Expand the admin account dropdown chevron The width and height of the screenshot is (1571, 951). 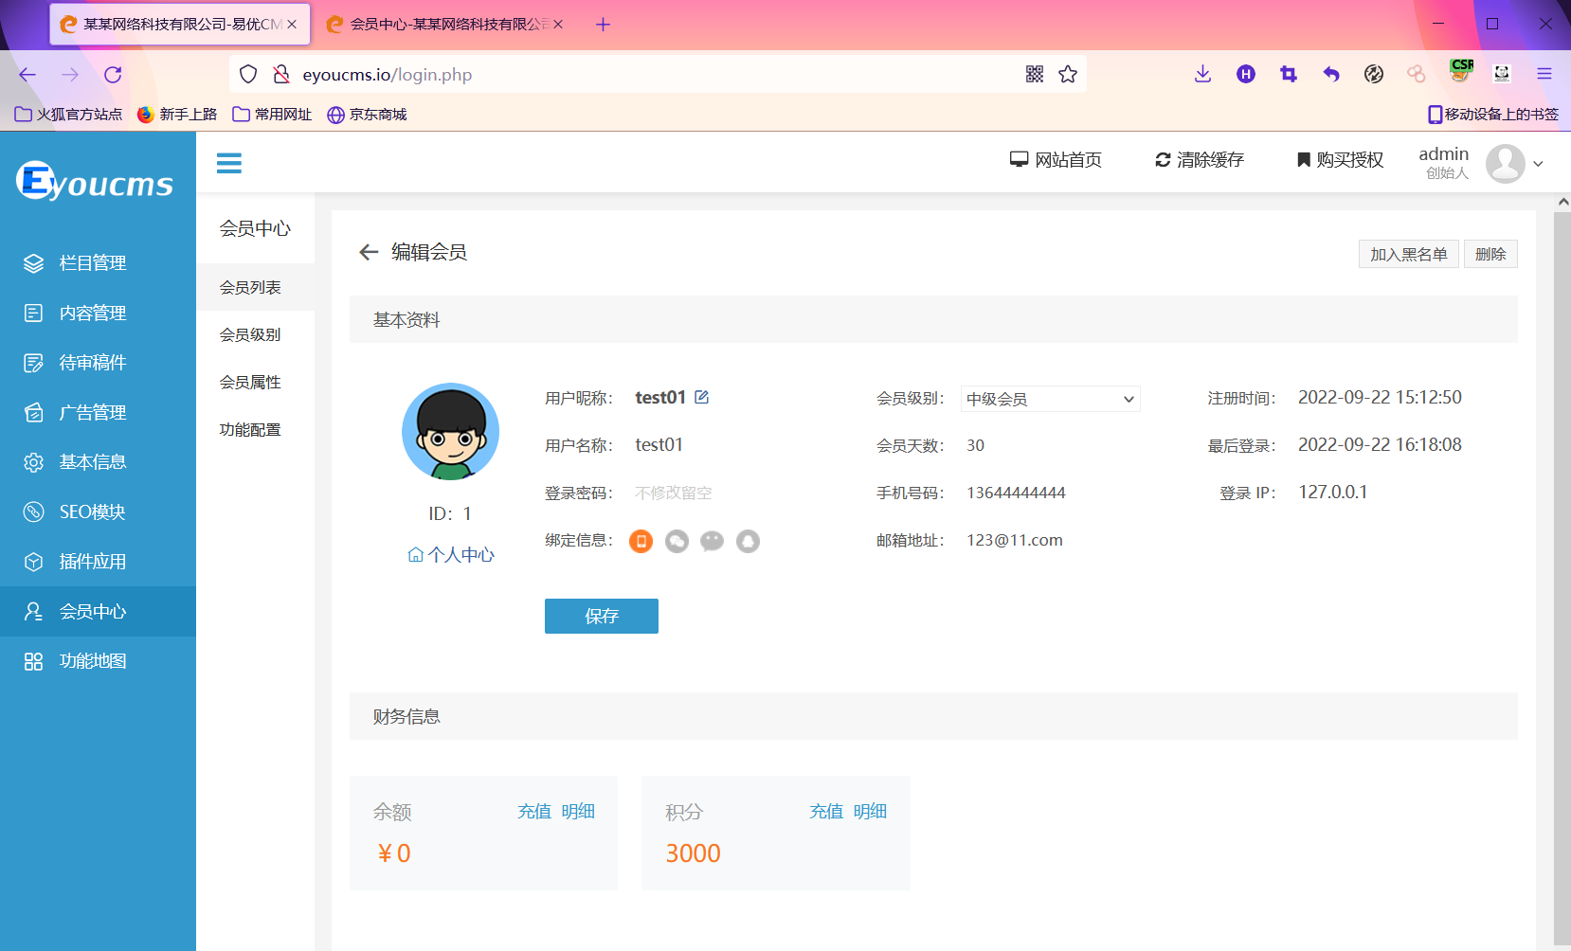pyautogui.click(x=1539, y=164)
